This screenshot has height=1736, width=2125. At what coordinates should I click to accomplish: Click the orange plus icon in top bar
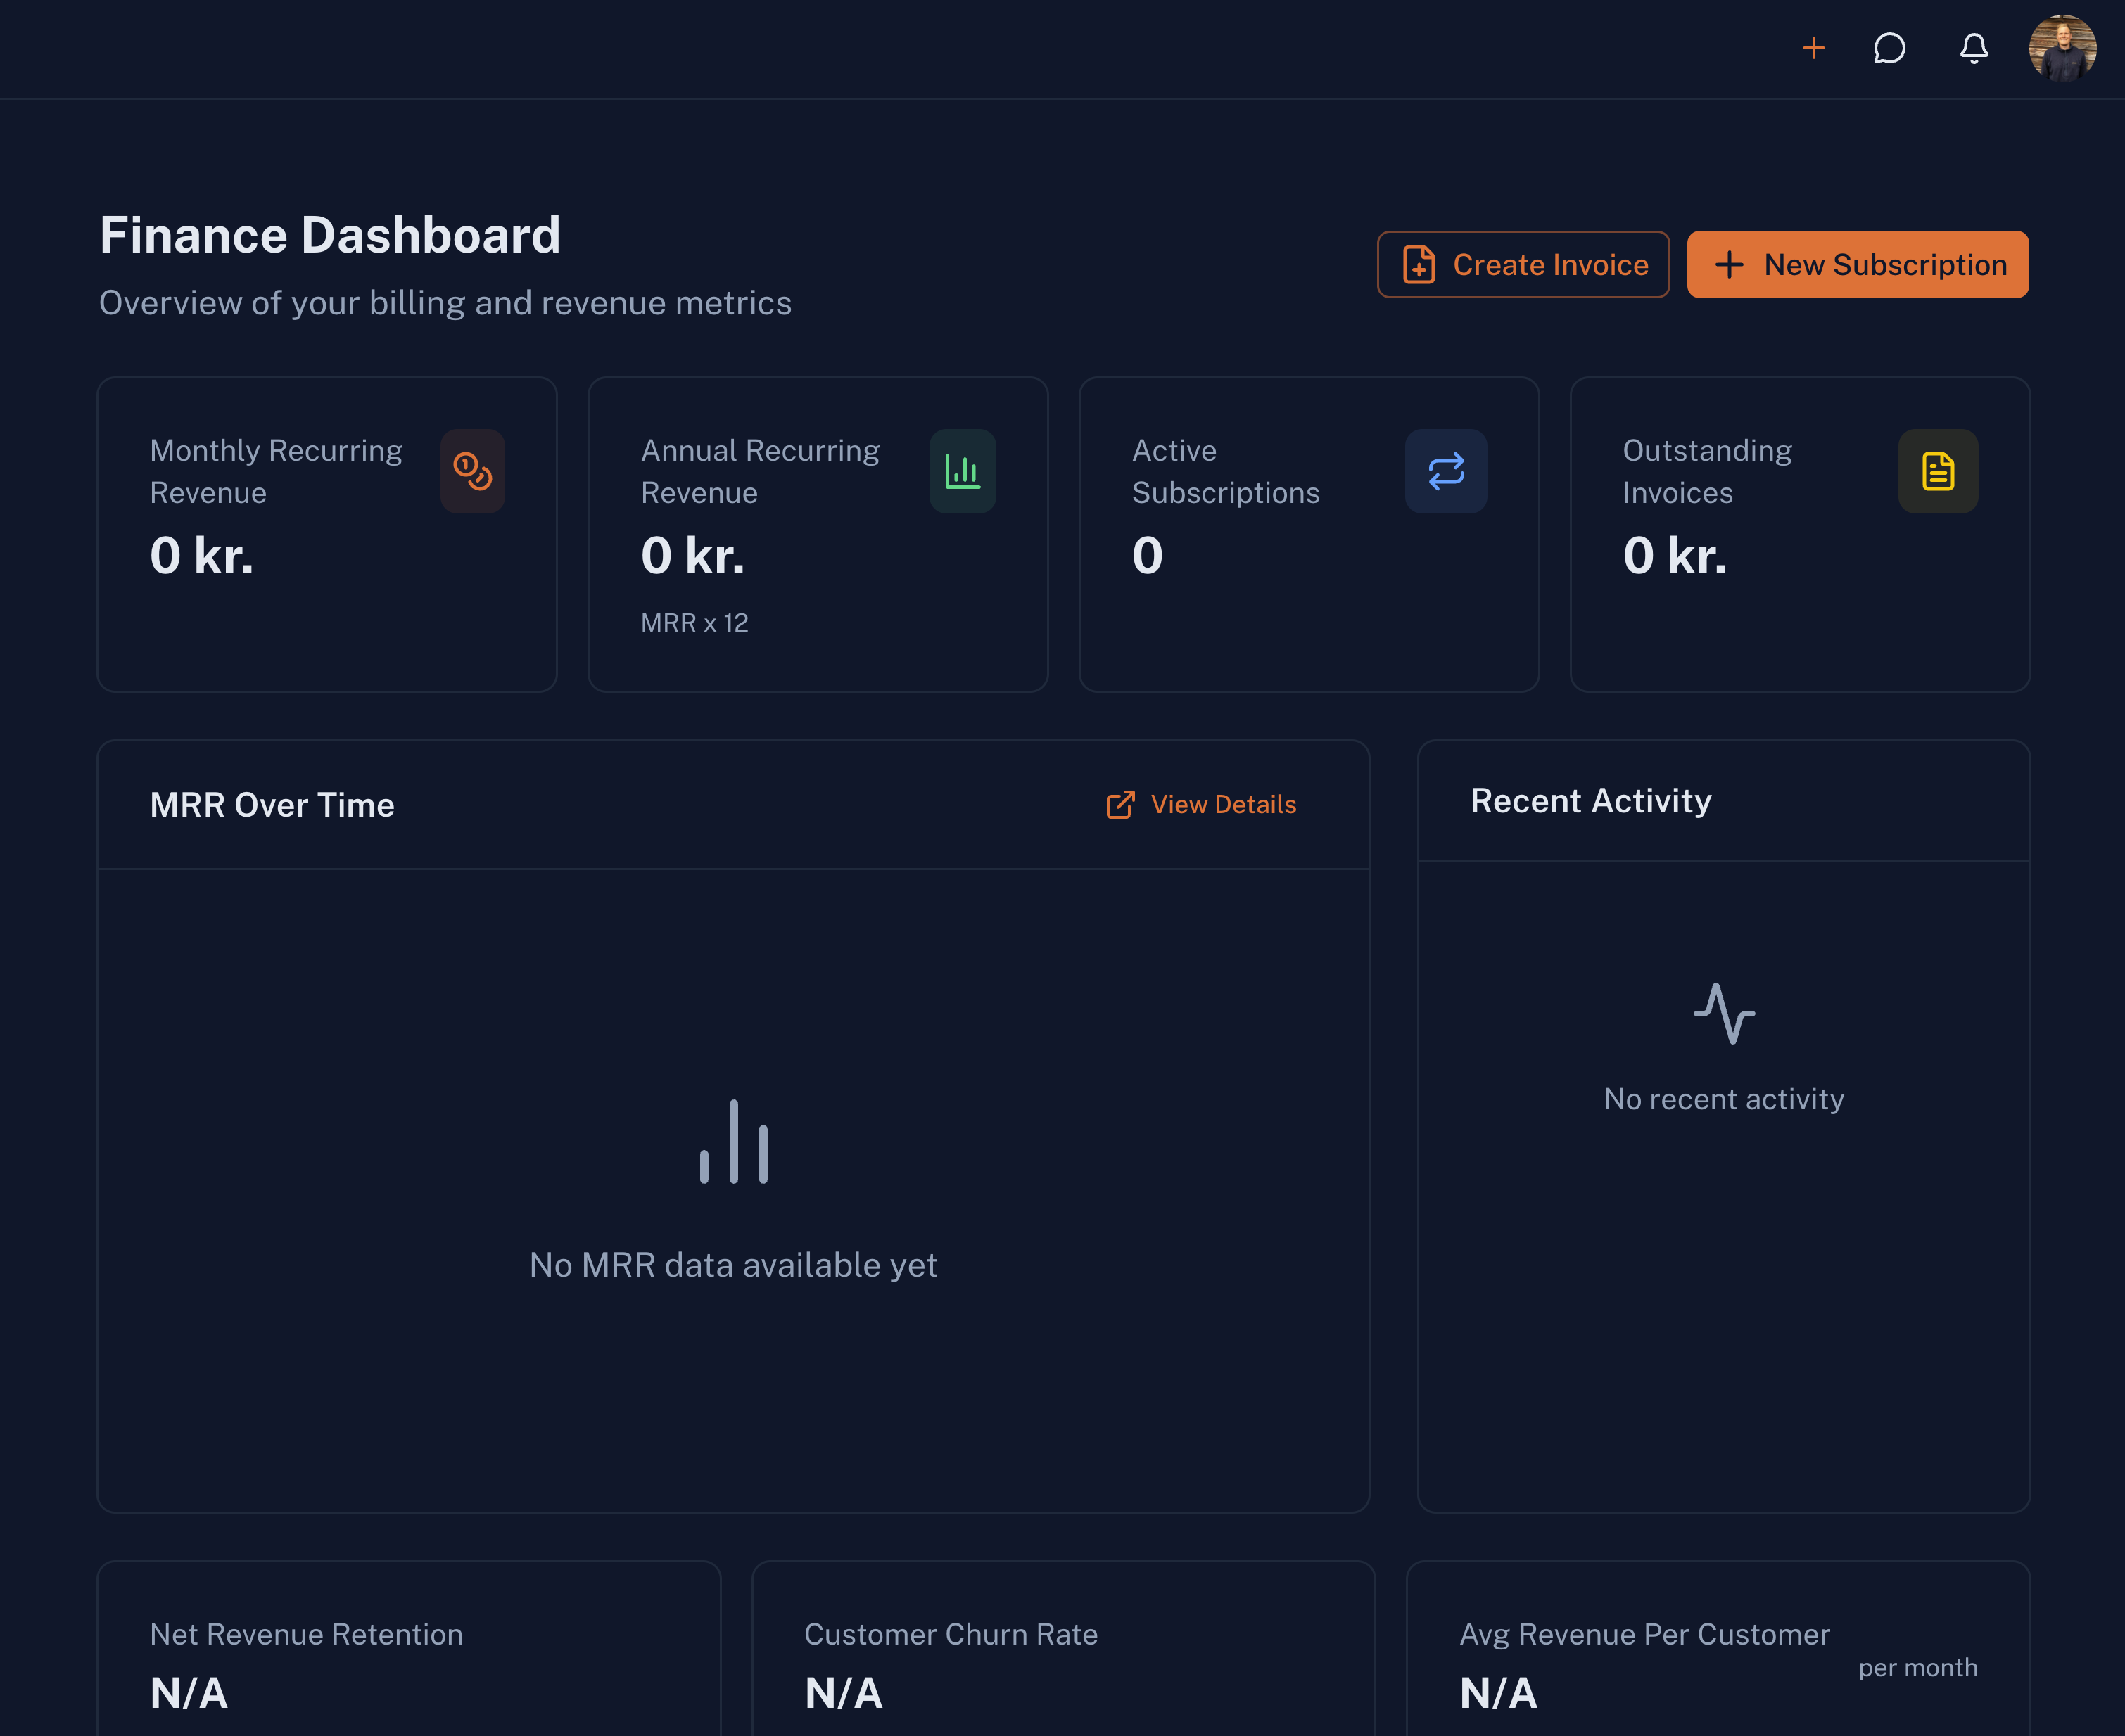1813,48
